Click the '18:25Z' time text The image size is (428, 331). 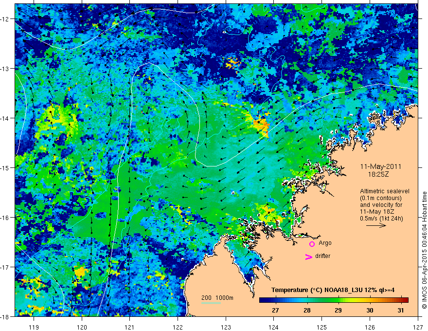click(x=378, y=174)
